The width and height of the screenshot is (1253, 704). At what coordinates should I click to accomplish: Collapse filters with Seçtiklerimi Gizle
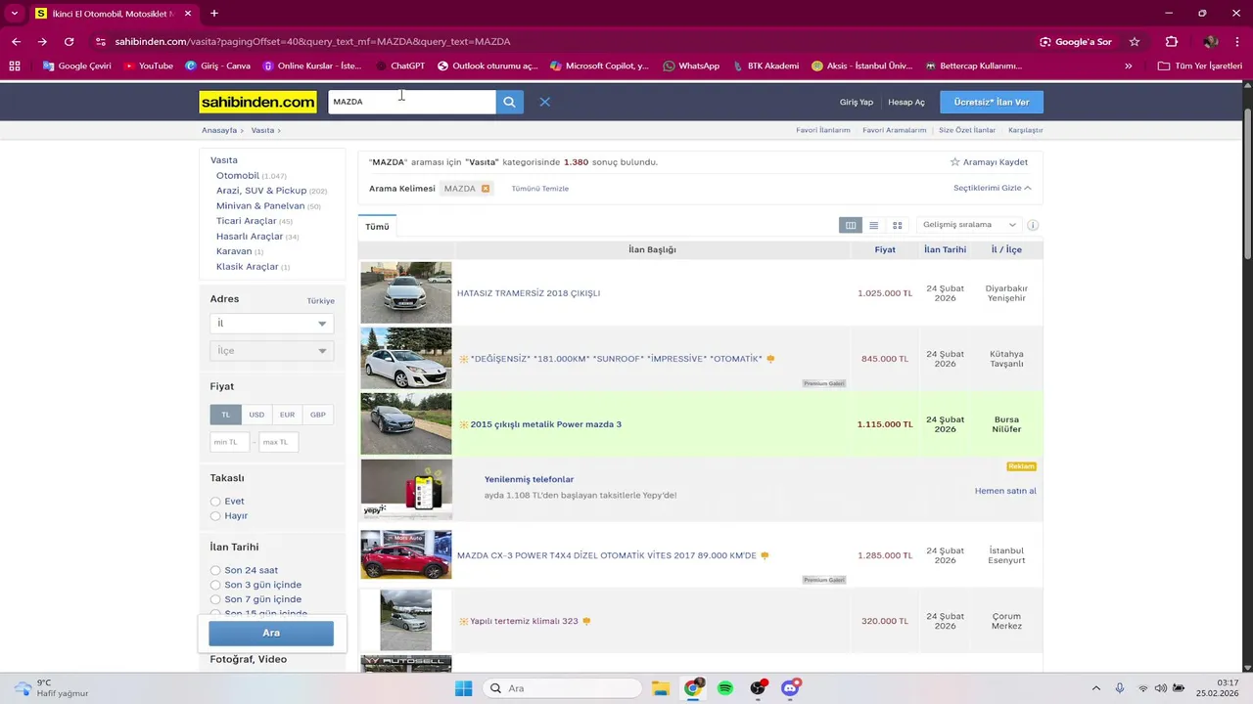(x=992, y=188)
